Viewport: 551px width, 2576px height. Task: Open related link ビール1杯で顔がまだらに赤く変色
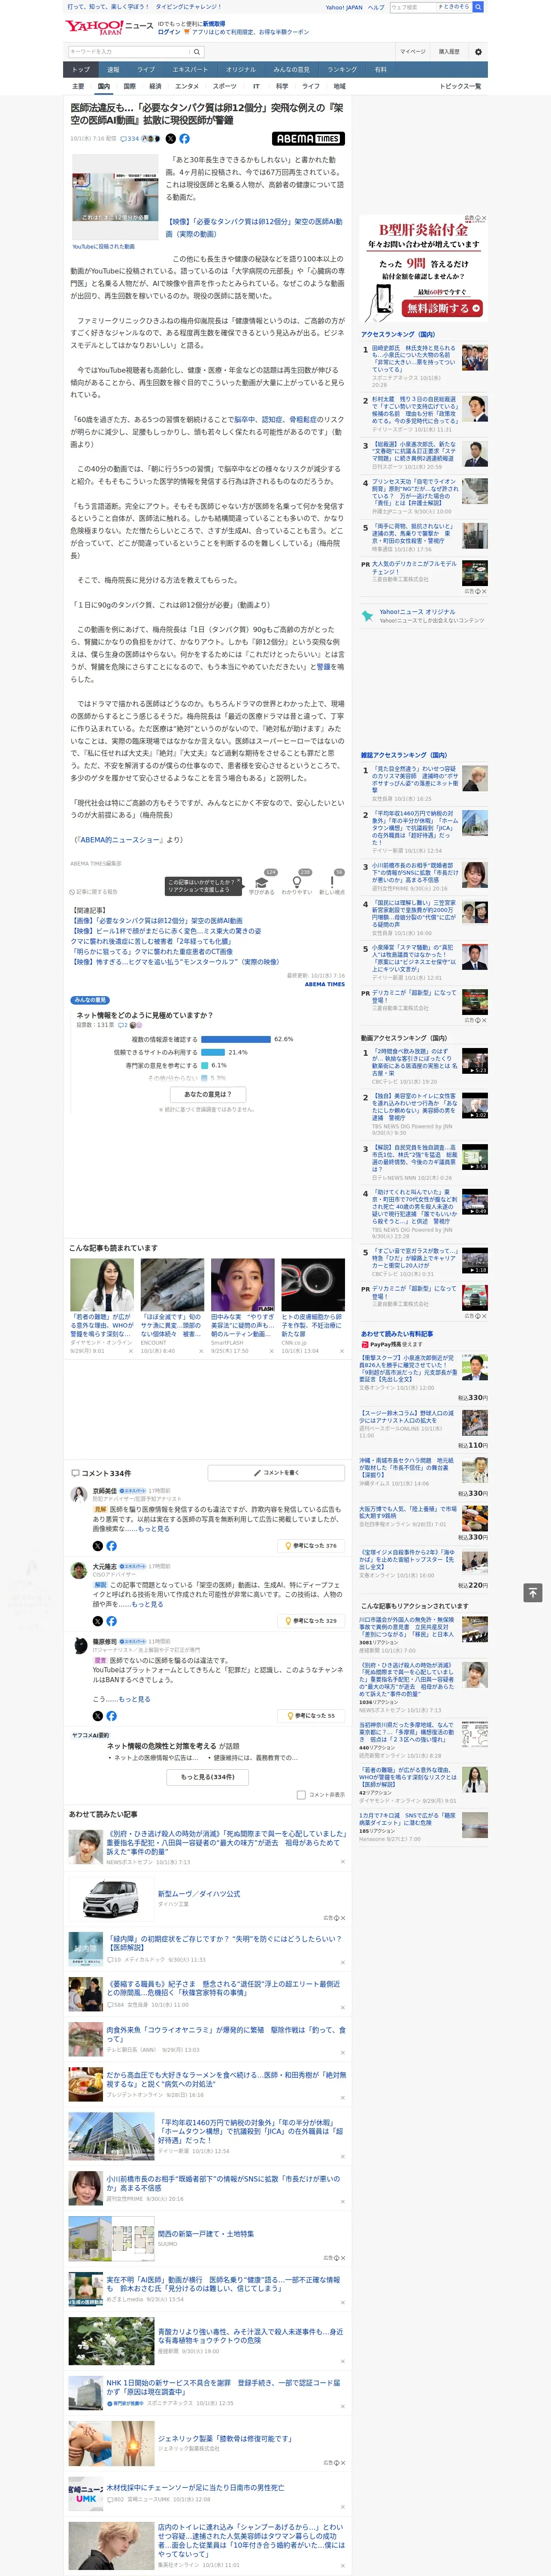point(167,931)
